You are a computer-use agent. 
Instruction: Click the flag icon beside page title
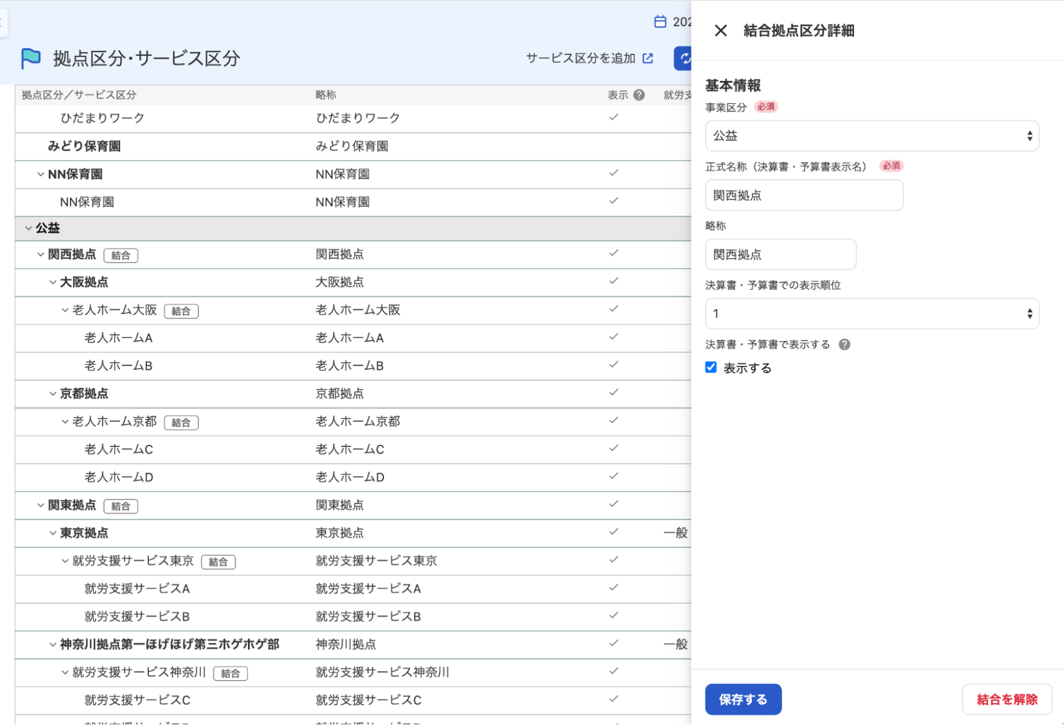30,58
